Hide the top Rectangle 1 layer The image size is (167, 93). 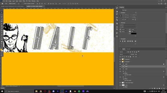(x=120, y=59)
